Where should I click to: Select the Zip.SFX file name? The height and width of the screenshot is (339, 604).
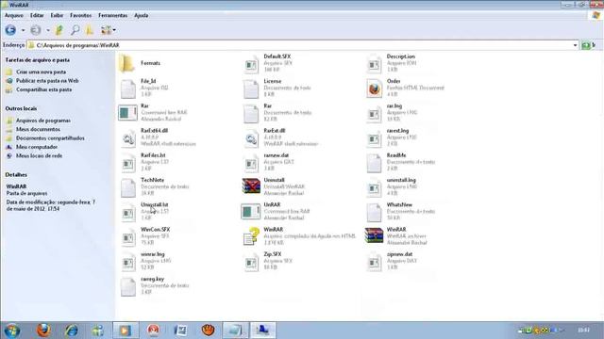[x=273, y=254]
